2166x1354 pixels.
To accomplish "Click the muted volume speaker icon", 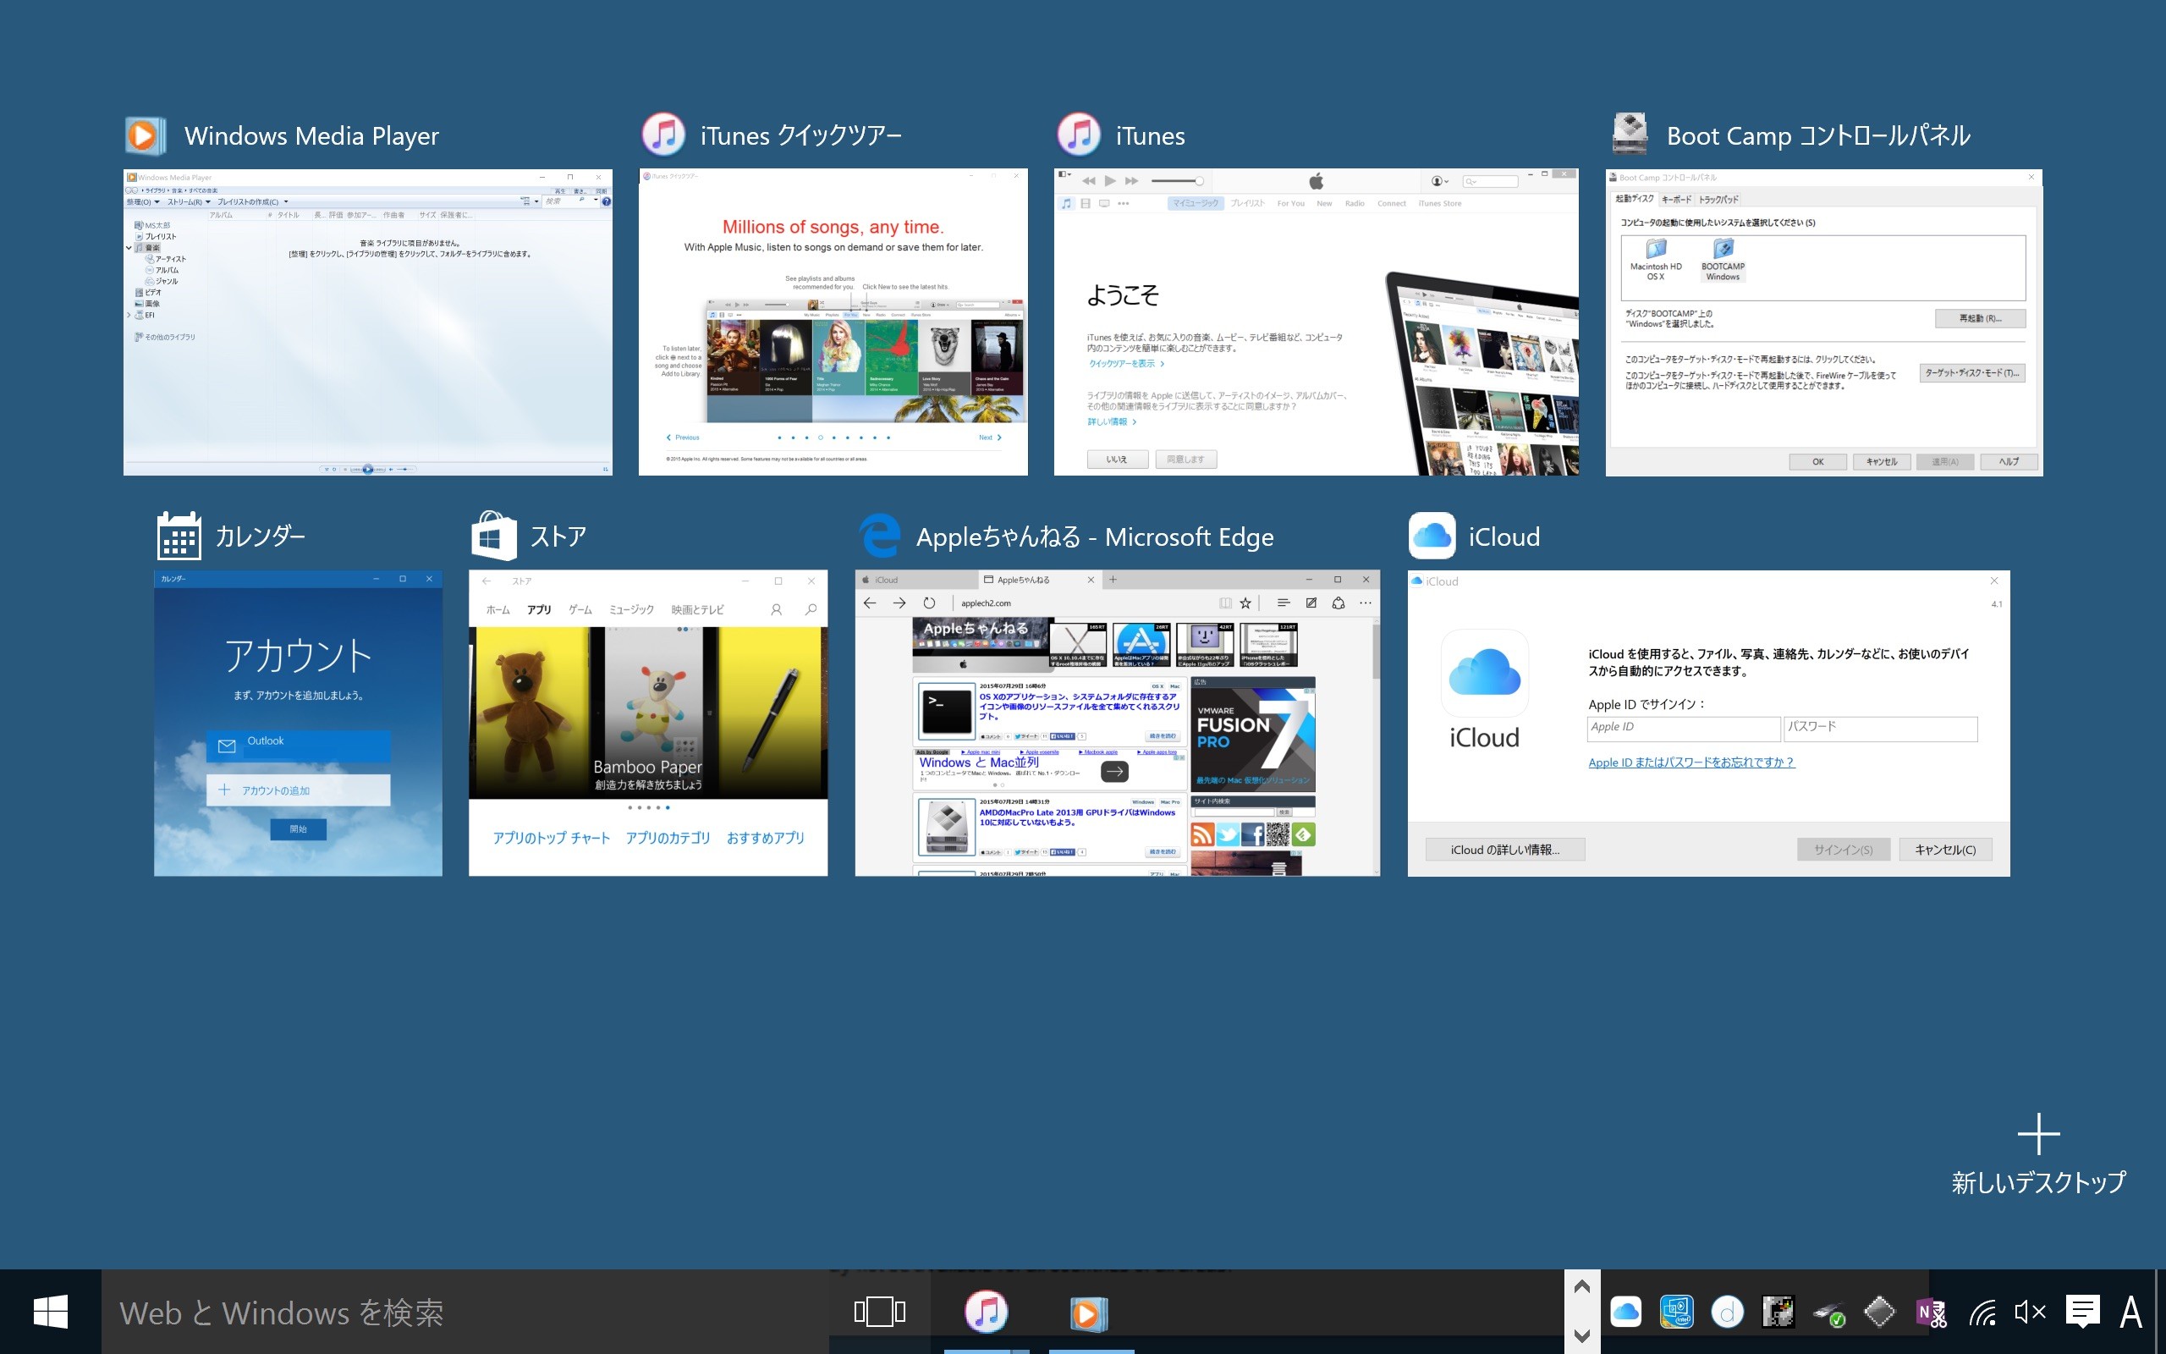I will [2030, 1313].
